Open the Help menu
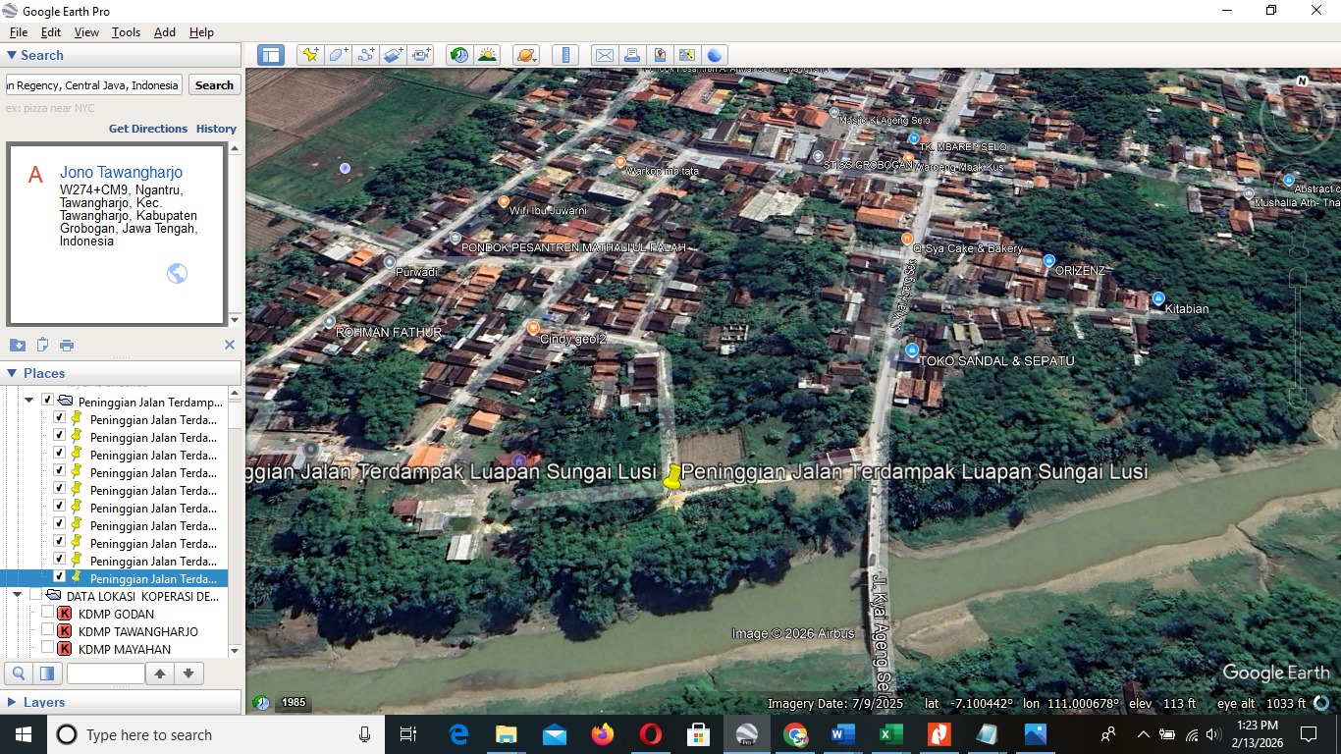This screenshot has width=1341, height=754. tap(201, 32)
